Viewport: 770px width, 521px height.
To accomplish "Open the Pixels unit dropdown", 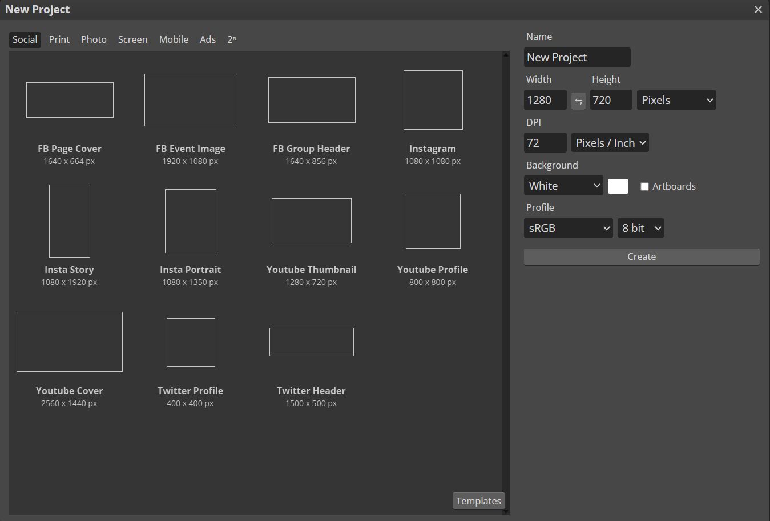I will 676,100.
